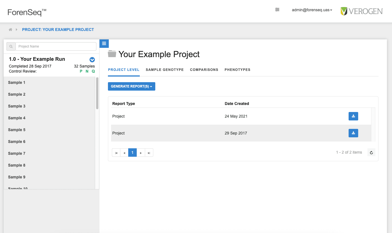
Task: Switch to the Comparisons tab
Action: point(204,70)
